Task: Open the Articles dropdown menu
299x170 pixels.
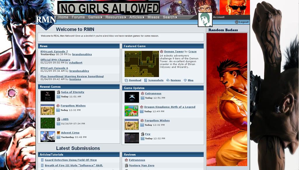Action: click(x=137, y=17)
